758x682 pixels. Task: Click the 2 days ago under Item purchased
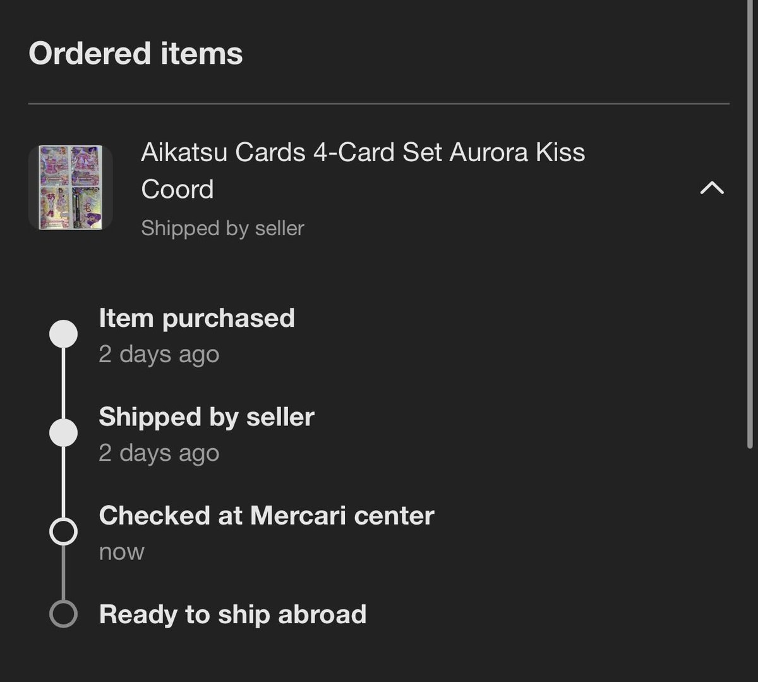coord(159,355)
